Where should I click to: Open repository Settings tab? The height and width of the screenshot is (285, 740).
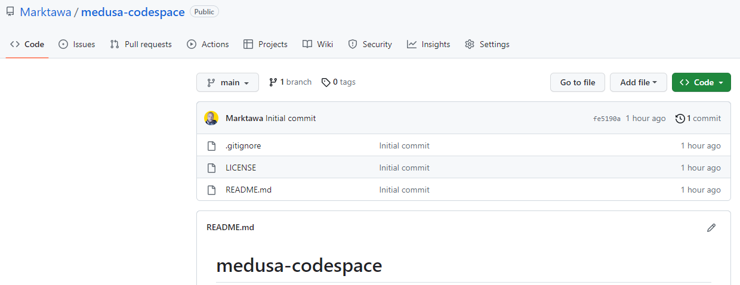pos(487,44)
